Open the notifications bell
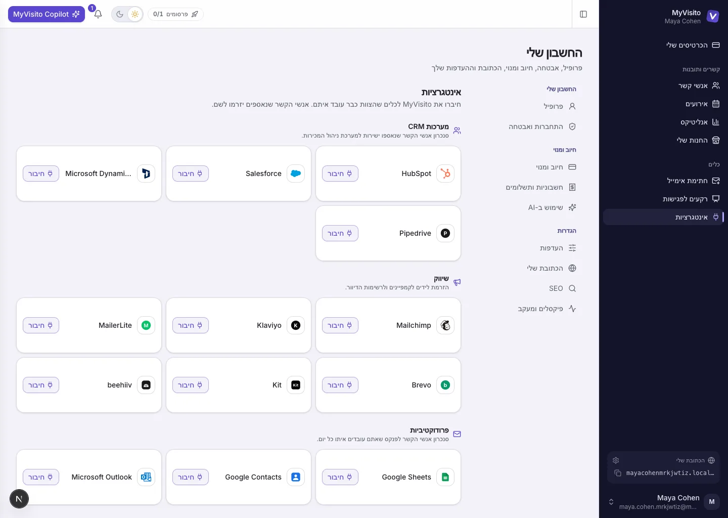This screenshot has height=518, width=728. 98,14
